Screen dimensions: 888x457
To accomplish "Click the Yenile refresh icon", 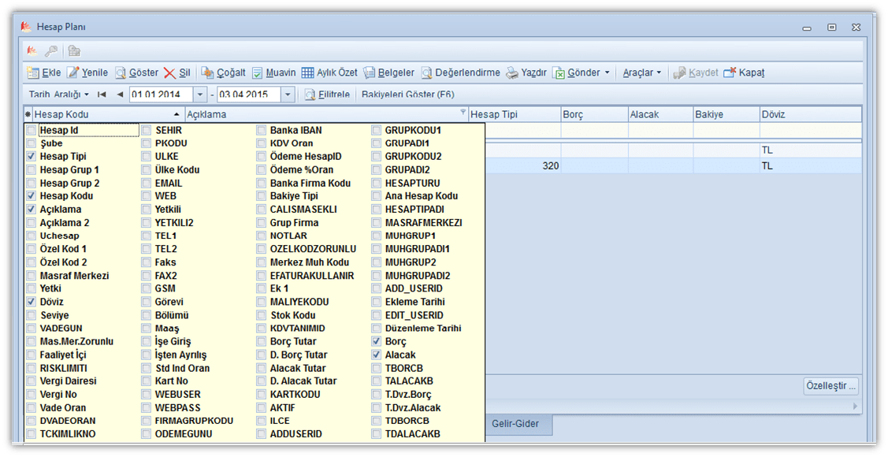I will click(x=73, y=72).
